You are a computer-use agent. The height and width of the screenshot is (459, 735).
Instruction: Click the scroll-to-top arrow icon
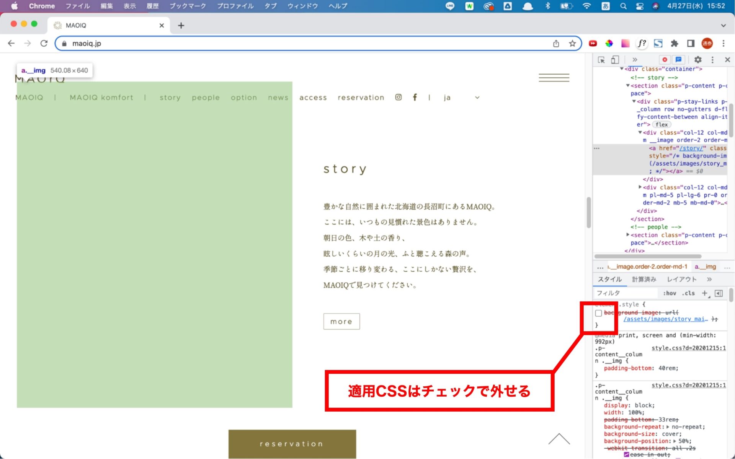[x=559, y=439]
